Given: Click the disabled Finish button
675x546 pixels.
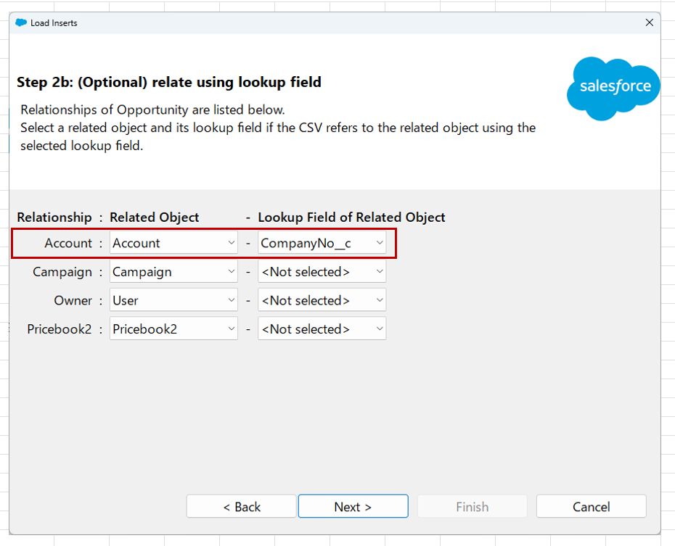Looking at the screenshot, I should (x=472, y=506).
